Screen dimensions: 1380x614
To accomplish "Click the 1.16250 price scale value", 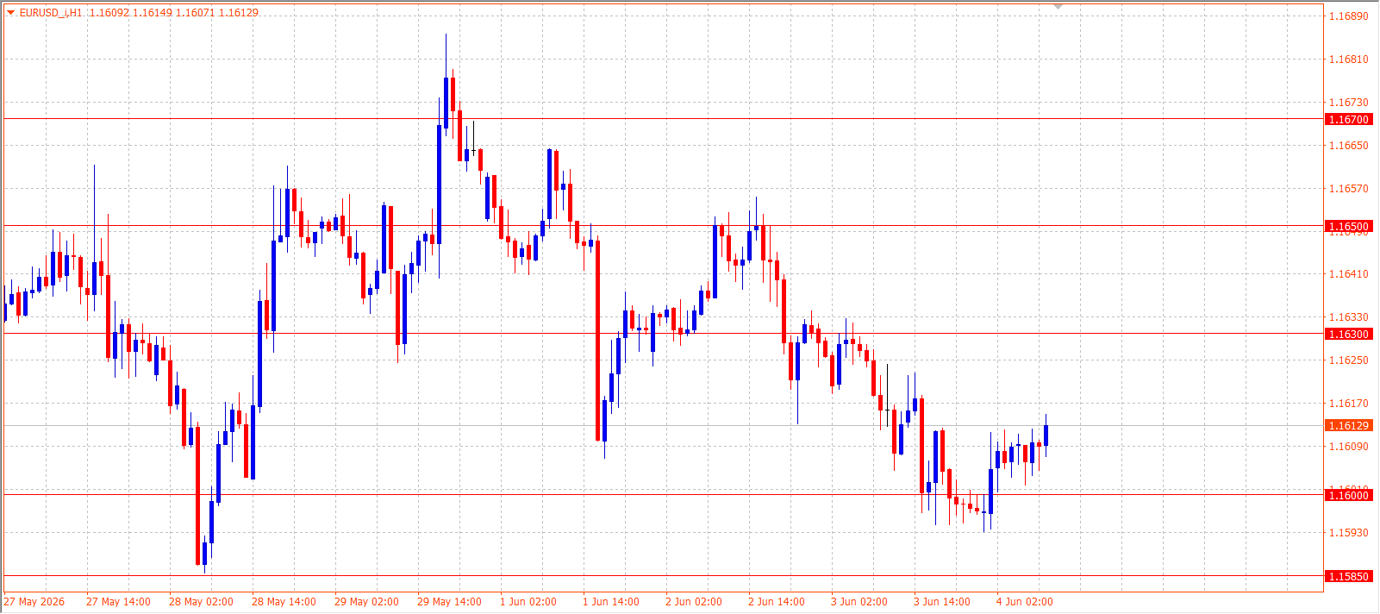I will (1349, 360).
